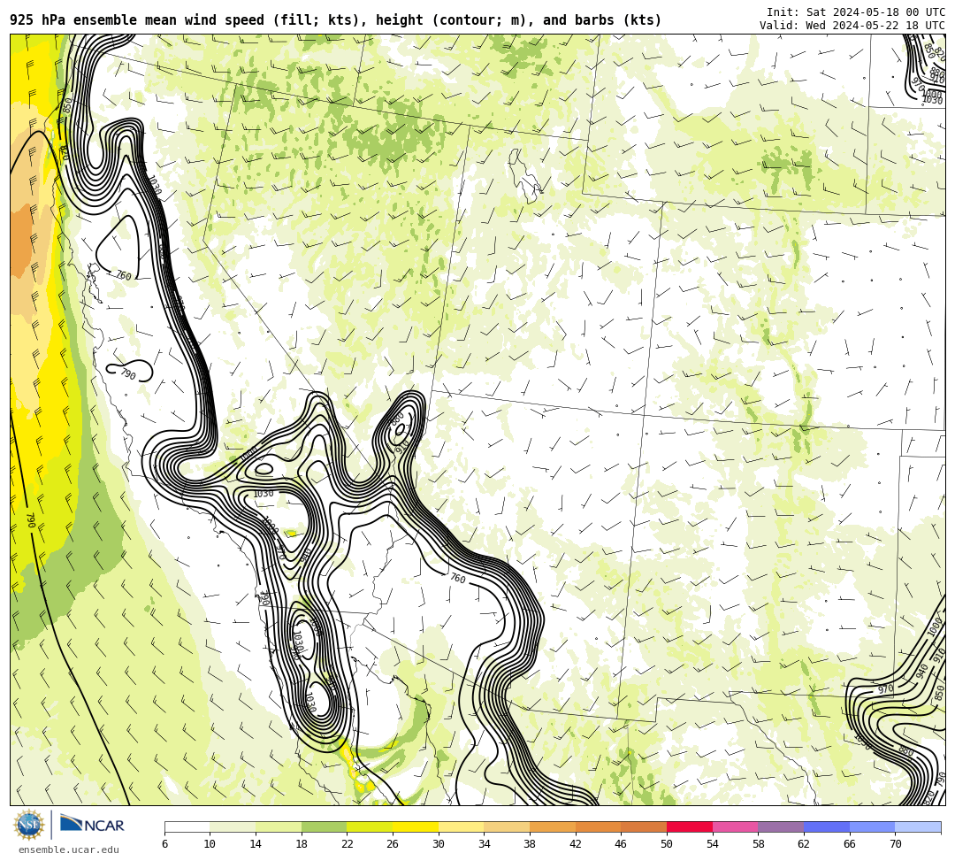The image size is (955, 861).
Task: Pick the light blue above-70 kts swatch
Action: [x=919, y=826]
